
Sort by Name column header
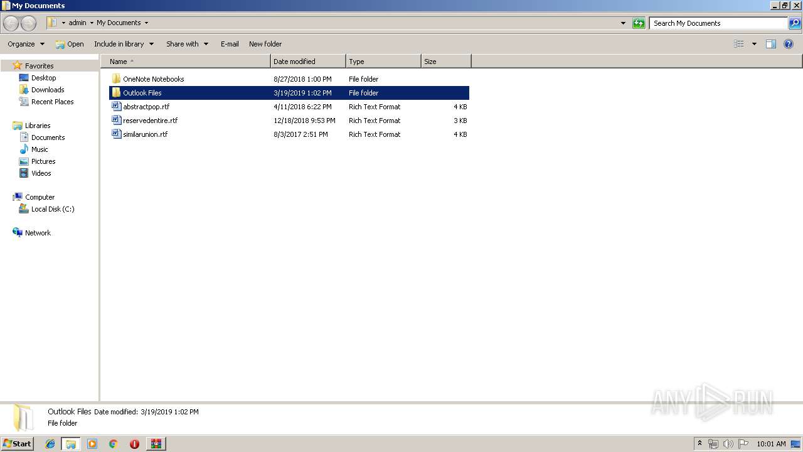(186, 62)
